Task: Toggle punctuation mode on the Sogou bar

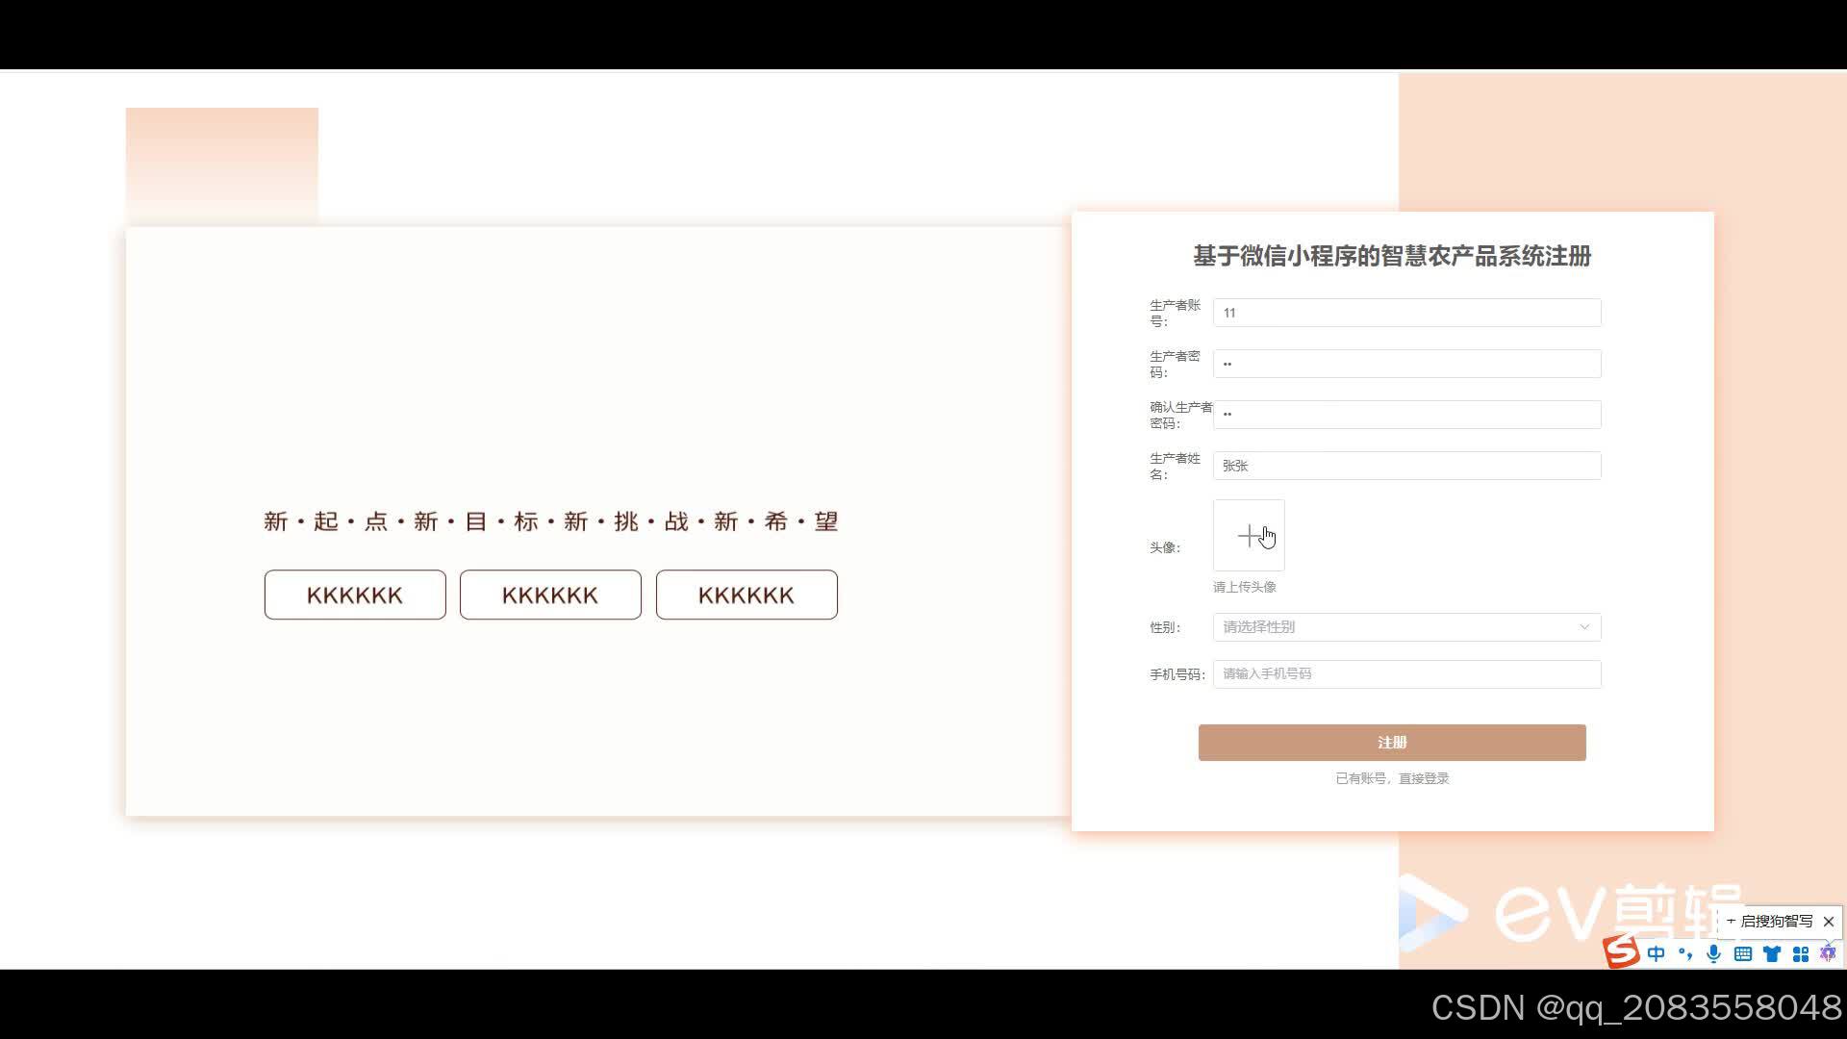Action: [1685, 953]
